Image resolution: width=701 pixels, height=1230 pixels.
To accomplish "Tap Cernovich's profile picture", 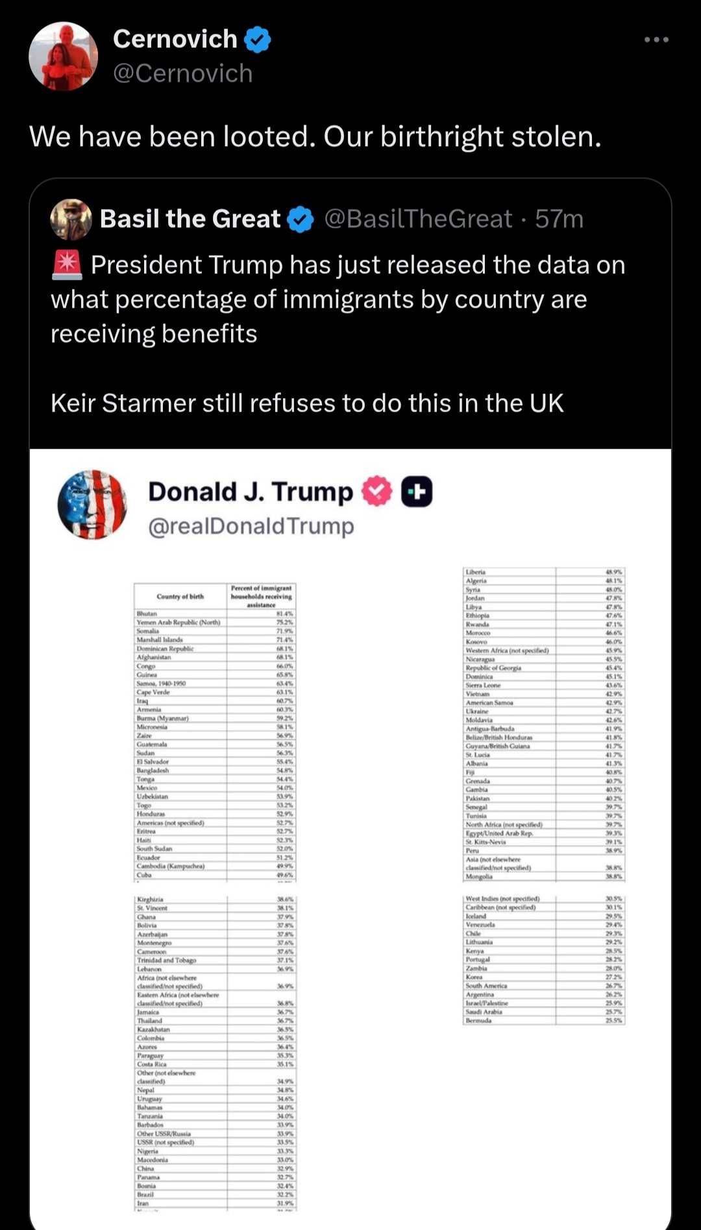I will pyautogui.click(x=63, y=56).
